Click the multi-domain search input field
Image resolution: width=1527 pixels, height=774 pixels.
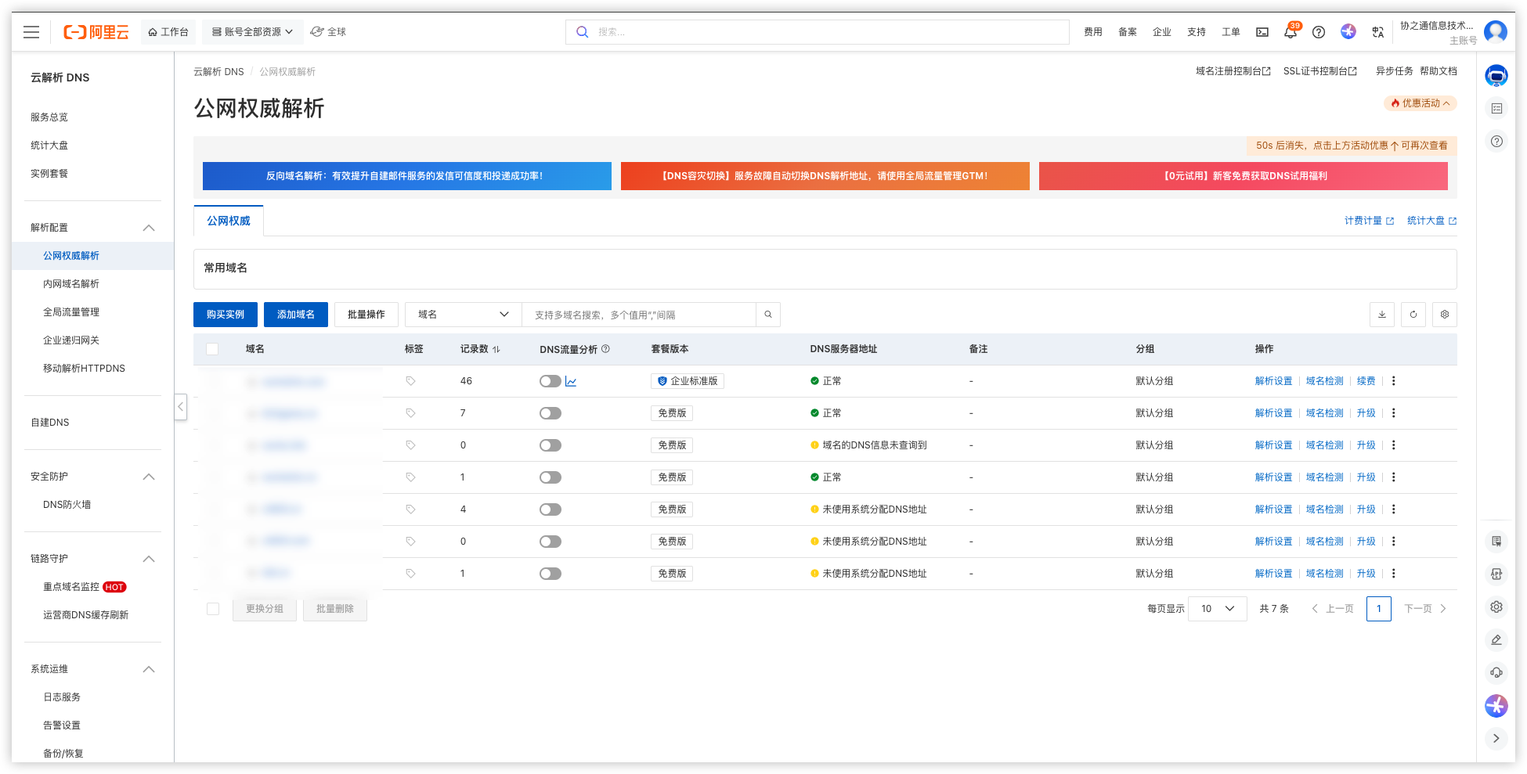[x=638, y=315]
